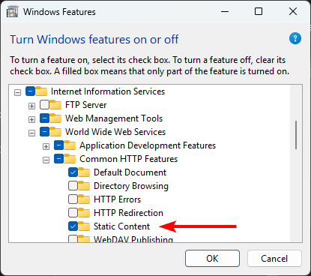
Task: Toggle the World Wide Web Services checkbox
Action: [44, 132]
